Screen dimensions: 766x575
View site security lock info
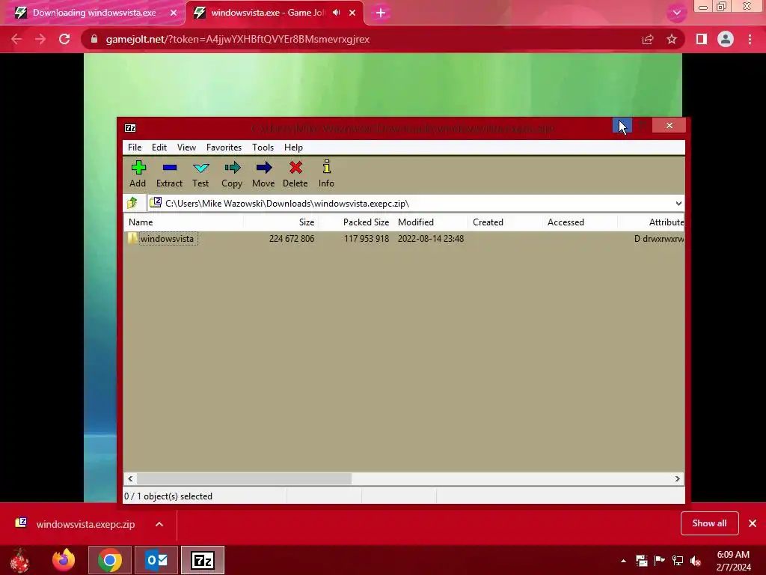94,39
